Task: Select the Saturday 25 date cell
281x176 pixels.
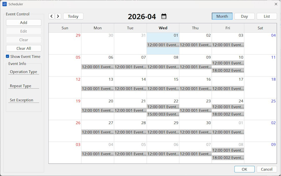Action: (260, 109)
